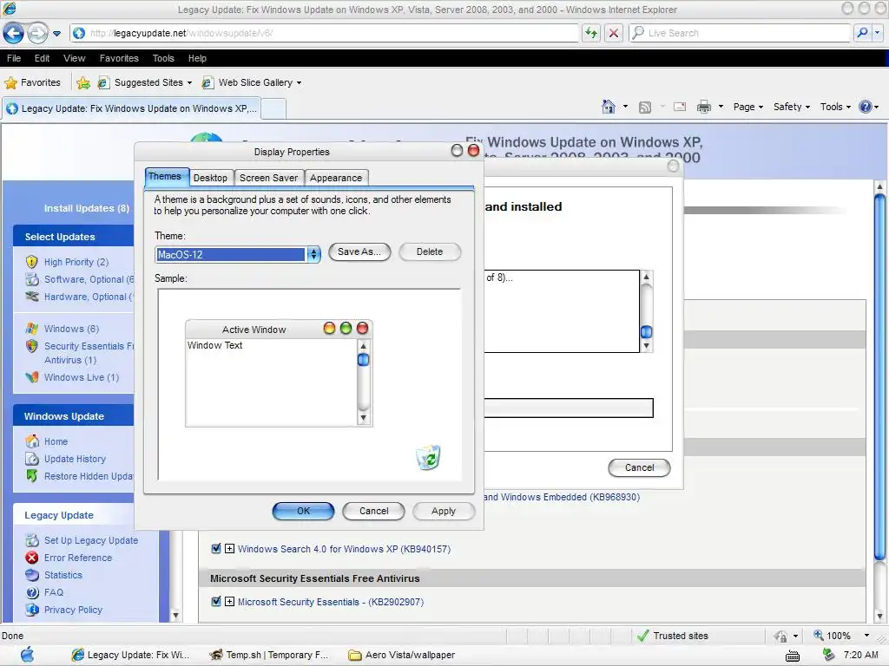889x666 pixels.
Task: Uncheck Windows Search 4.0 update checkbox
Action: [216, 548]
